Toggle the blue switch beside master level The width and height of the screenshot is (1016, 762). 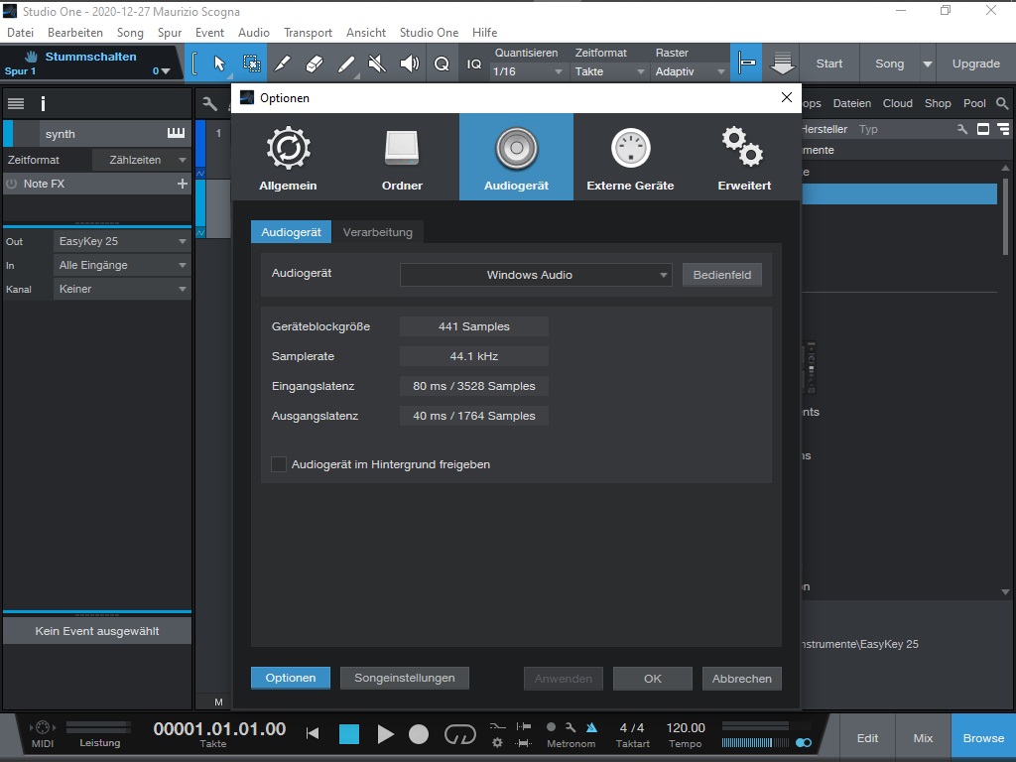coord(804,742)
